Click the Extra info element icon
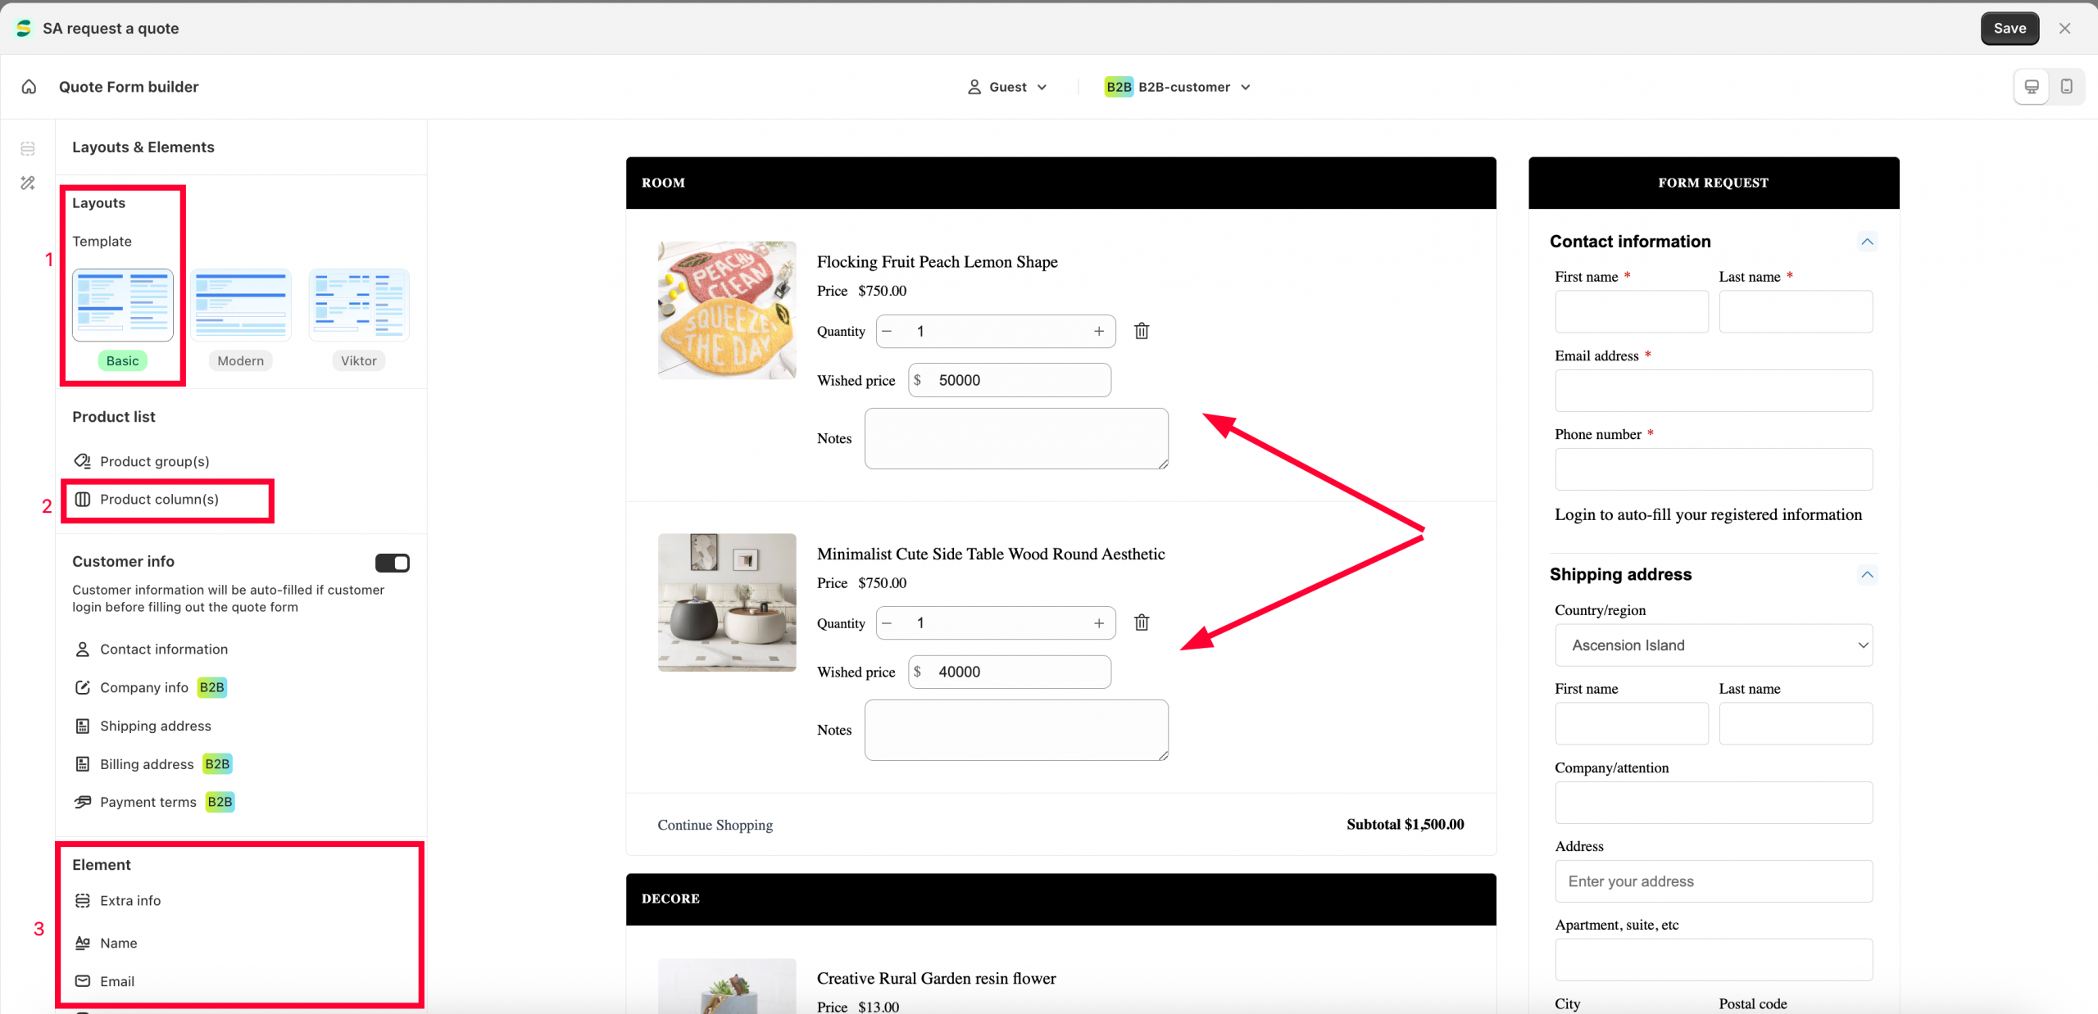This screenshot has width=2098, height=1014. click(x=82, y=901)
